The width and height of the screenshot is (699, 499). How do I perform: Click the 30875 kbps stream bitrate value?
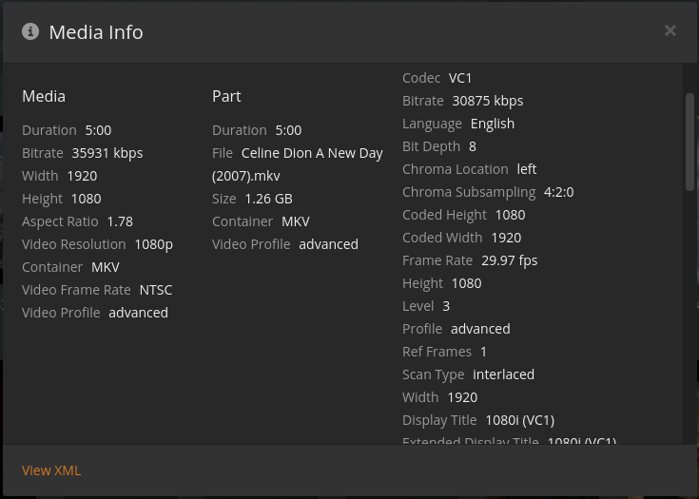click(x=488, y=101)
